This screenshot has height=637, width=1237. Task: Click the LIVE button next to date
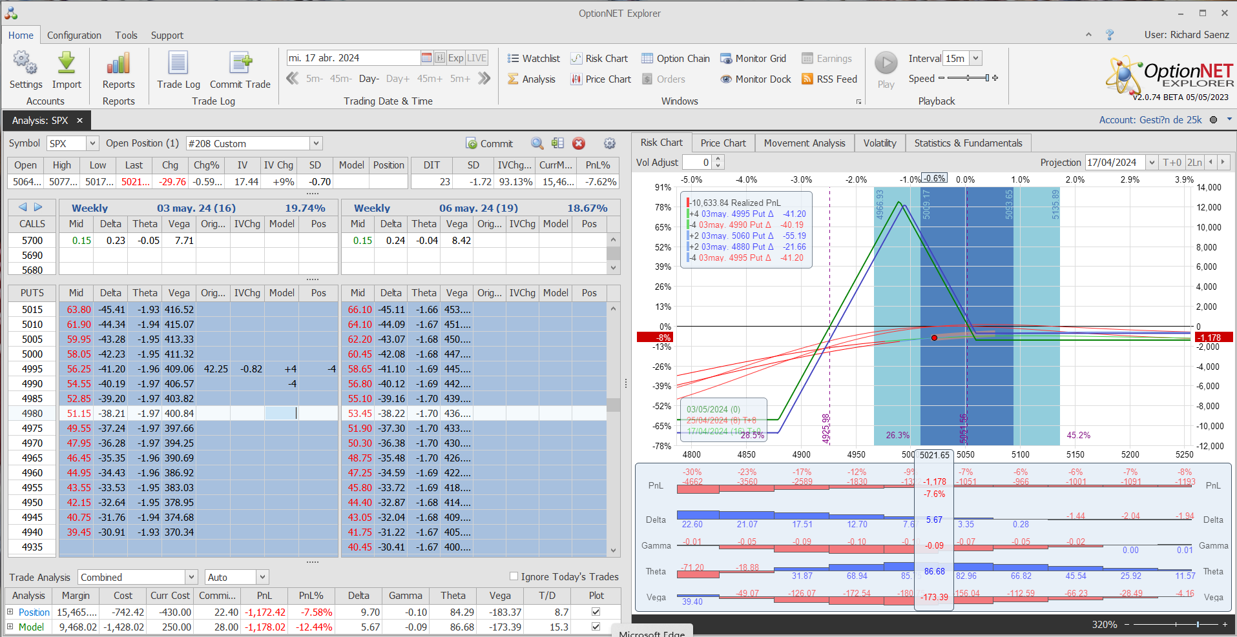pos(477,58)
